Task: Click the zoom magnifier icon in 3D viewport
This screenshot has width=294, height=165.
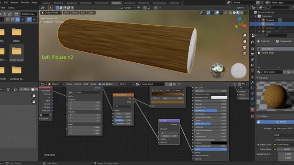Action: coord(244,35)
